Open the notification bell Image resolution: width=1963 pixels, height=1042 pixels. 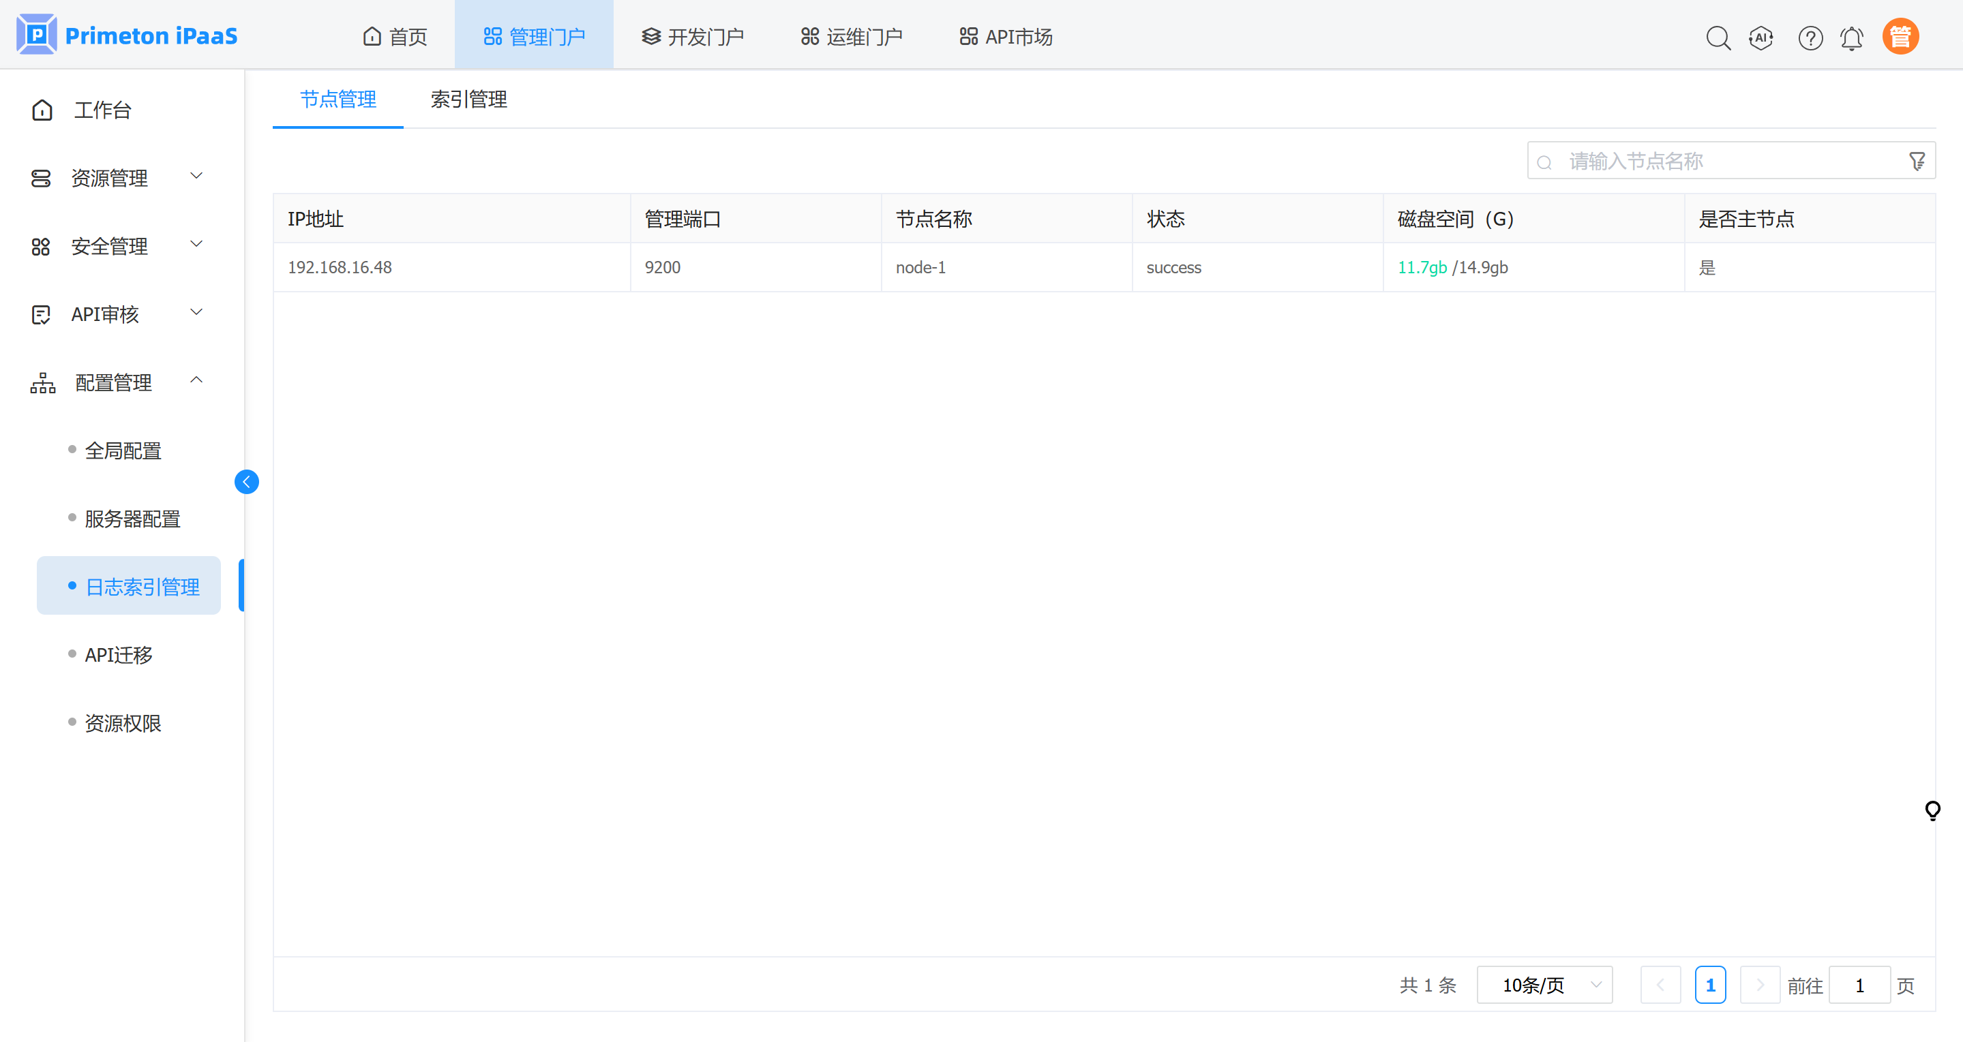(x=1852, y=37)
